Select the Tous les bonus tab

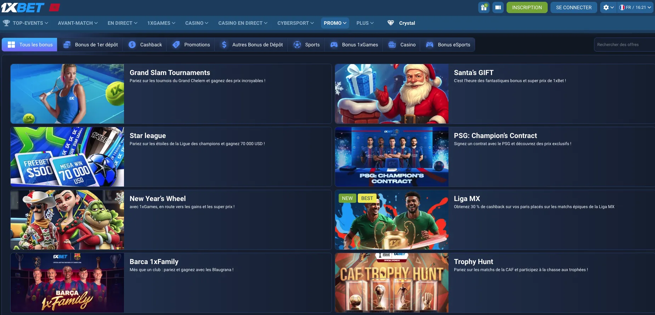tap(29, 45)
